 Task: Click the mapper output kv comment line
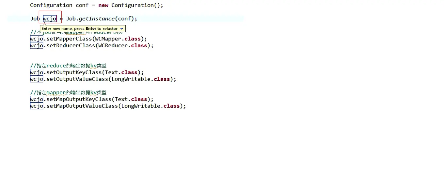coord(68,93)
